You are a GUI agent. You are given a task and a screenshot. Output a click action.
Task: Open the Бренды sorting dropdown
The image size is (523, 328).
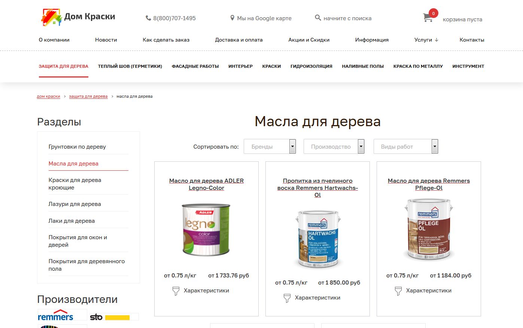coord(270,146)
